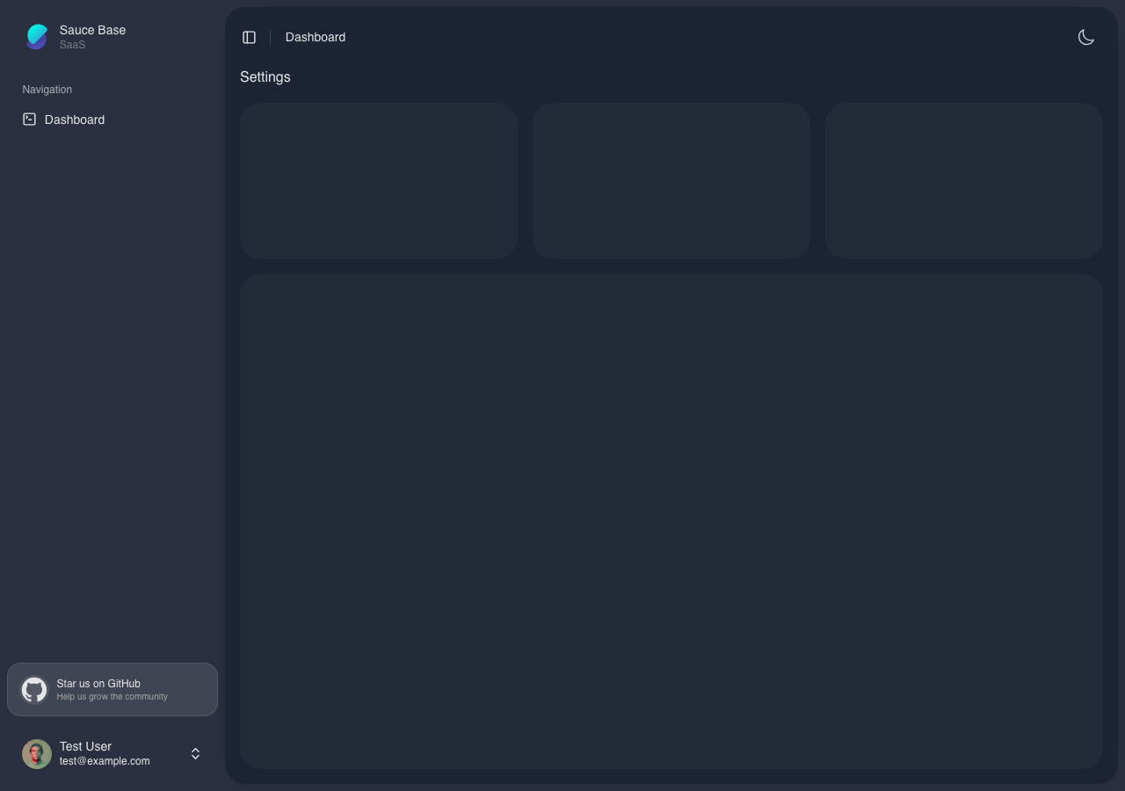The width and height of the screenshot is (1125, 791).
Task: Expand the Navigation section heading
Action: [47, 89]
